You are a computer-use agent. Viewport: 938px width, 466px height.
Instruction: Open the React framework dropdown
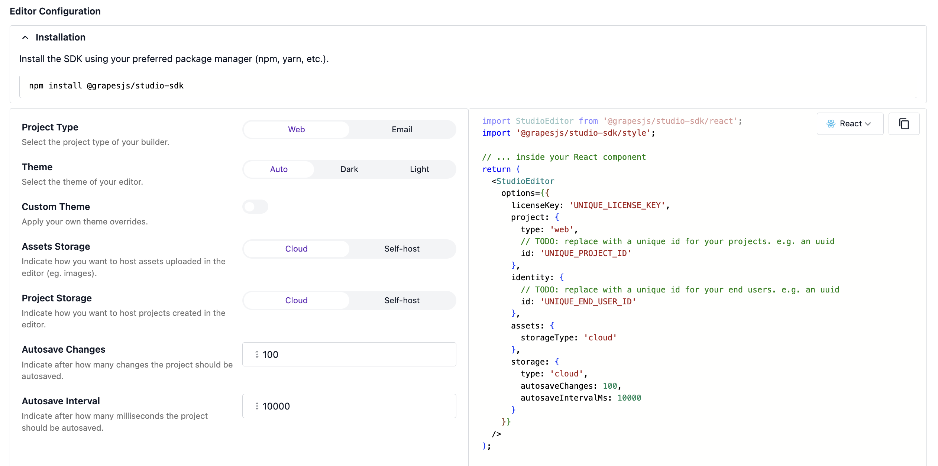(x=850, y=123)
